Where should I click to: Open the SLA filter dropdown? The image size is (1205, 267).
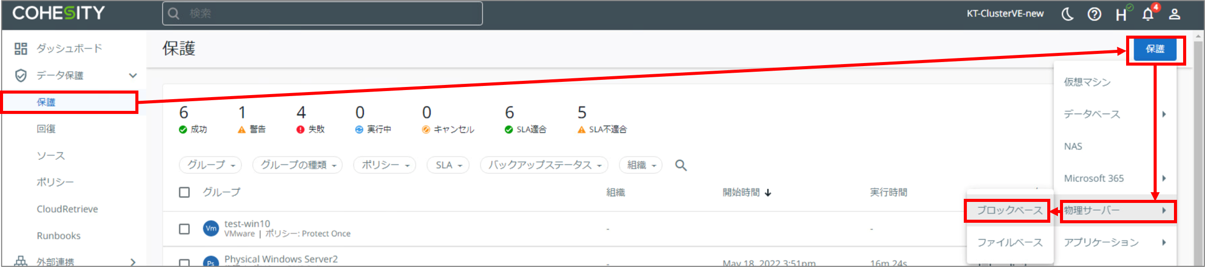point(448,165)
